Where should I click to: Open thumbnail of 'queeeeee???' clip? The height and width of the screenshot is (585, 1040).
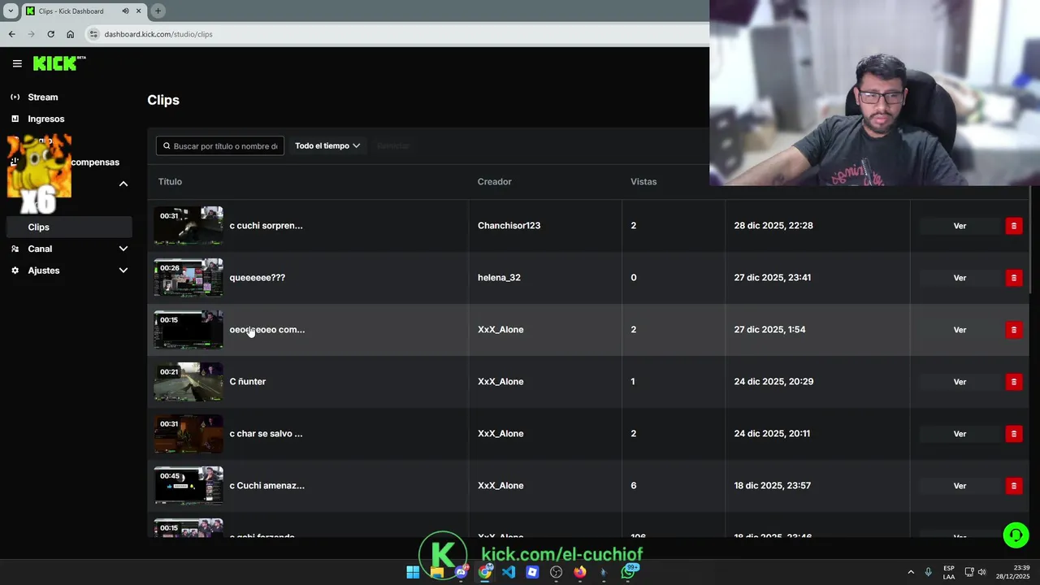coord(188,278)
